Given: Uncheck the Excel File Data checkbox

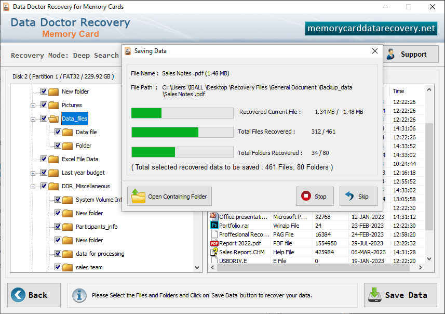Looking at the screenshot, I should click(x=44, y=159).
